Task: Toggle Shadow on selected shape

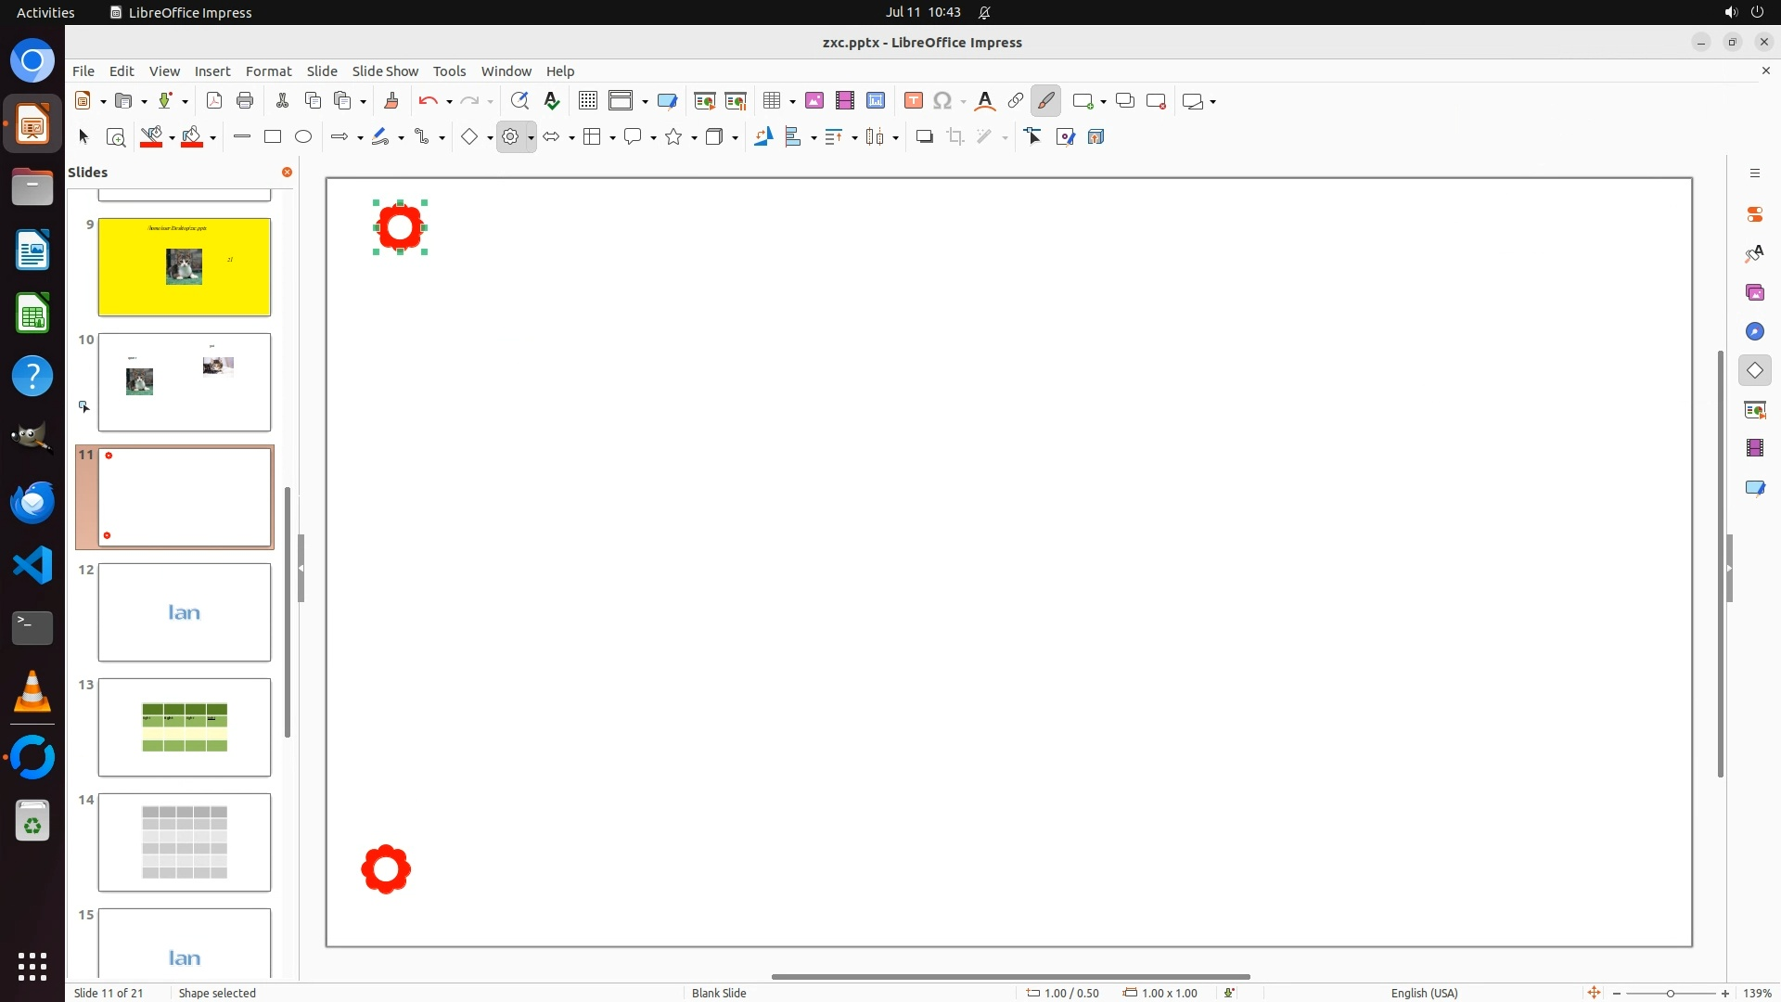Action: [x=924, y=137]
